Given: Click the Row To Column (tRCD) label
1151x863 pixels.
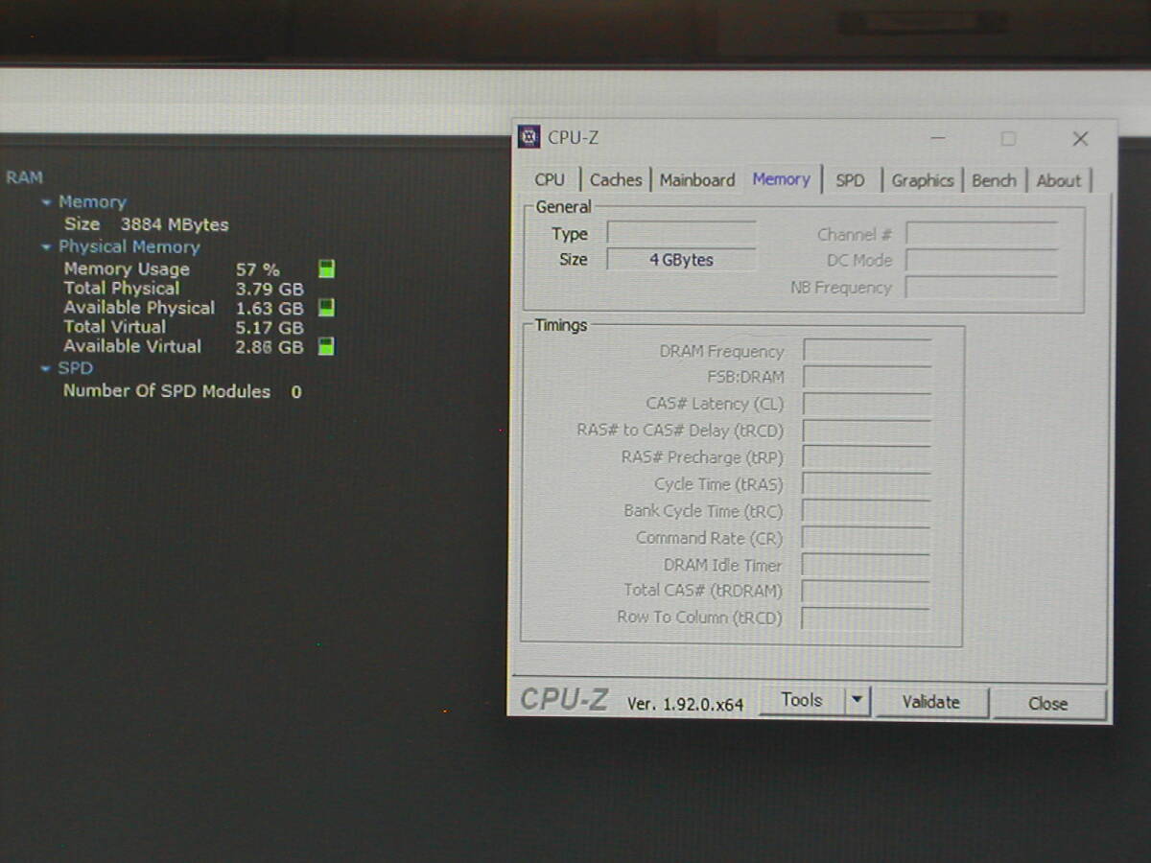Looking at the screenshot, I should click(x=699, y=618).
